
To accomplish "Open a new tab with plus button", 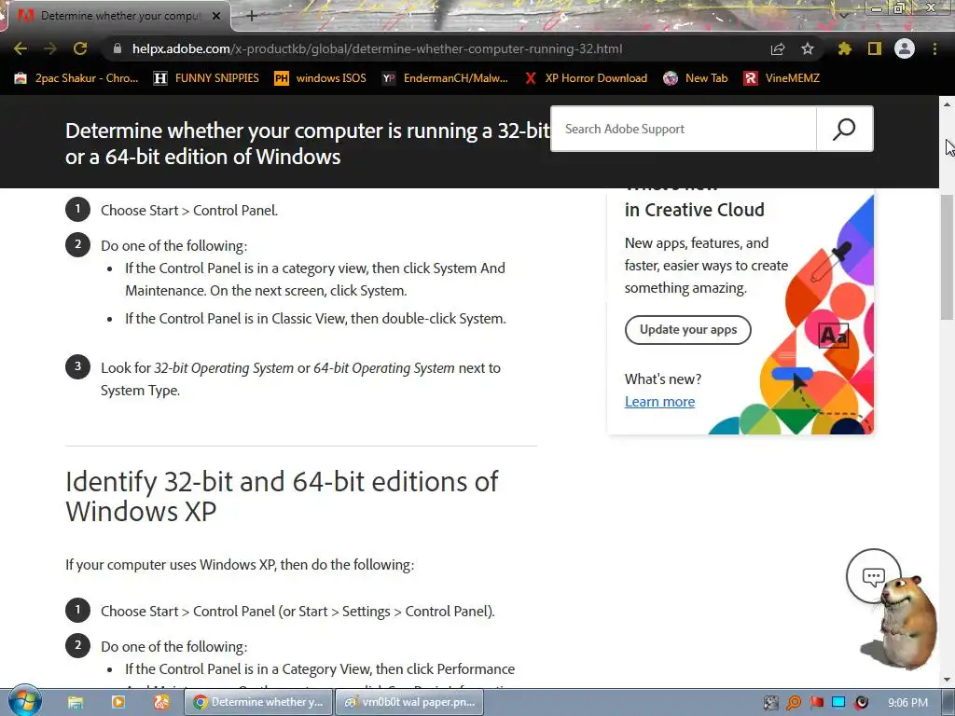I will coord(252,16).
